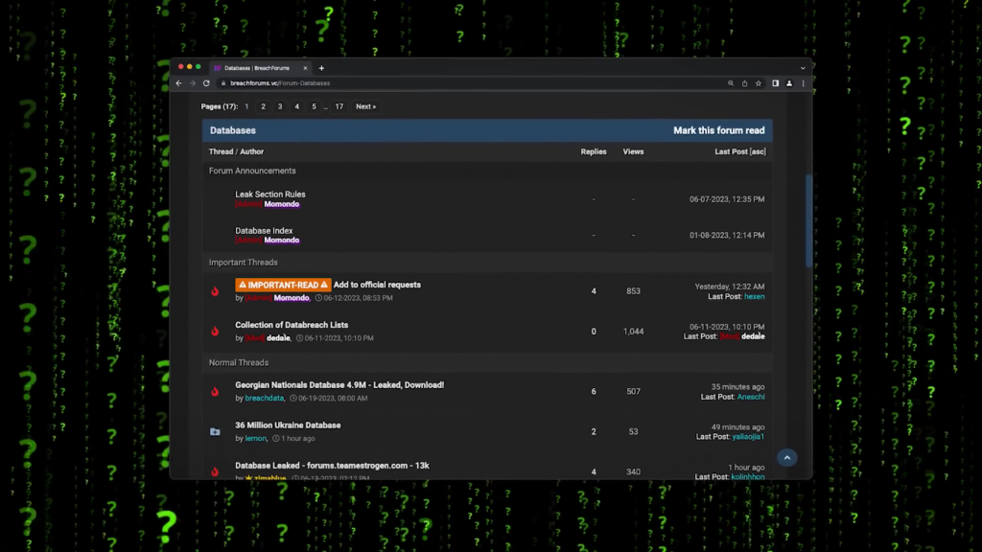
Task: Click the flame icon next to Collection of Databreach Lists
Action: 215,332
